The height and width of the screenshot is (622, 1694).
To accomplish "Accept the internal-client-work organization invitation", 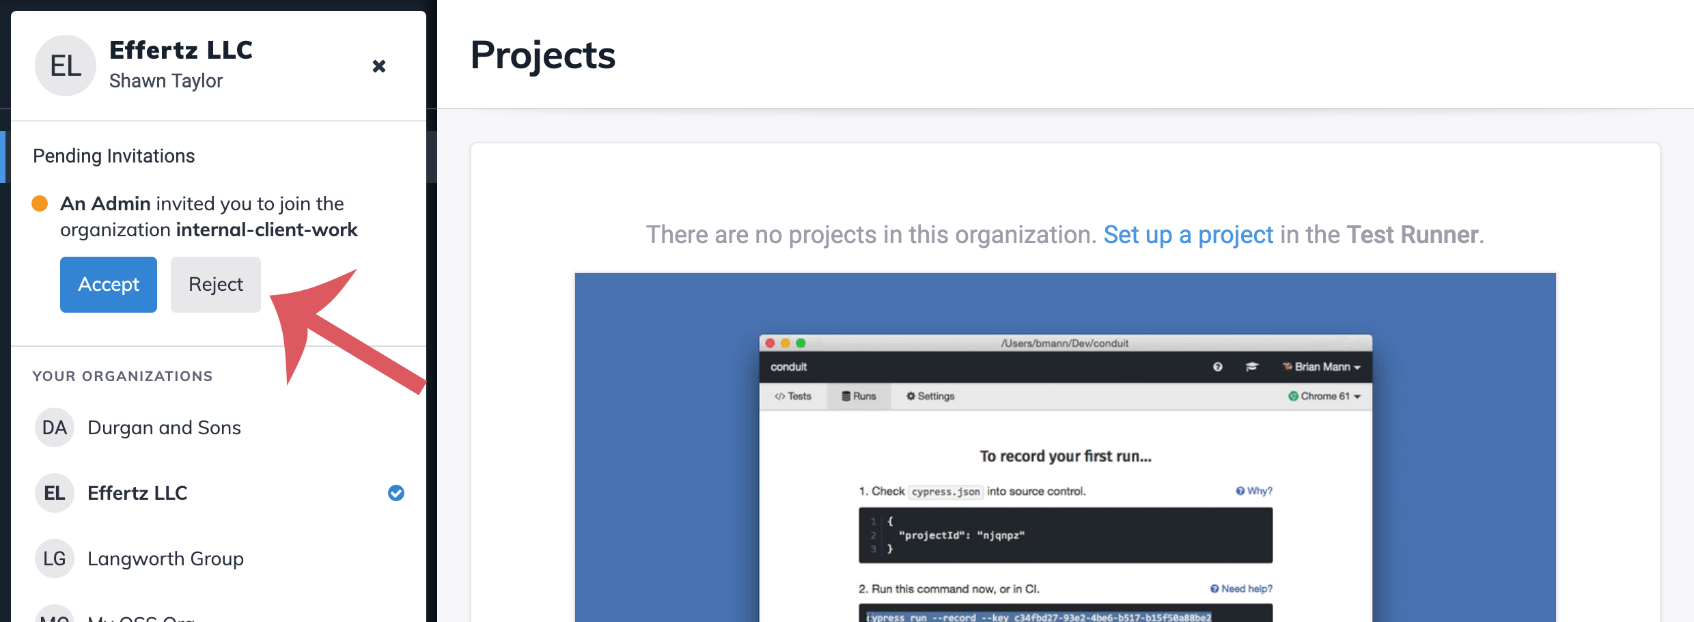I will coord(108,284).
